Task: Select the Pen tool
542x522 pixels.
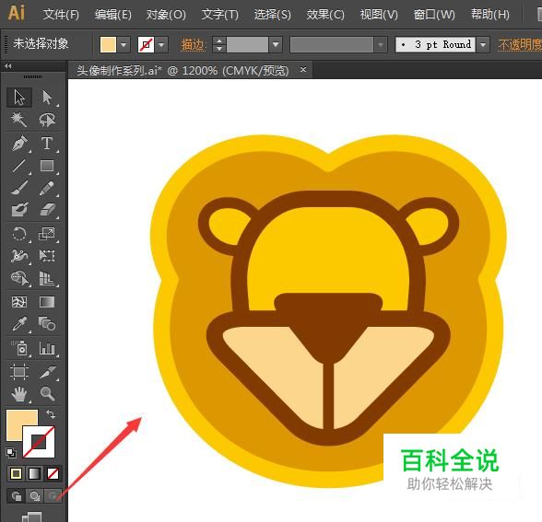Action: click(19, 144)
